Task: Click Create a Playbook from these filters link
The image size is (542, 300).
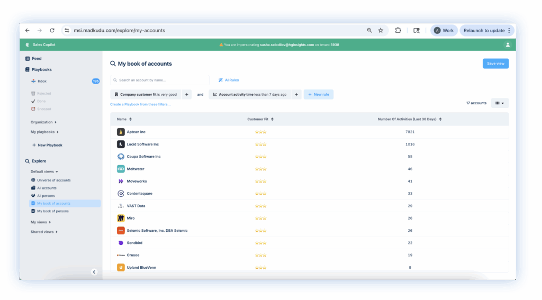Action: [x=140, y=104]
